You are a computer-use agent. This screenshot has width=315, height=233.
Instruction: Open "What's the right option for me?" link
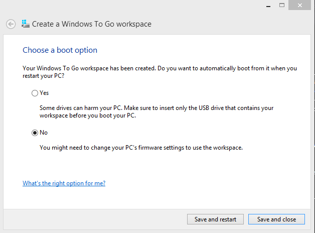tap(64, 183)
